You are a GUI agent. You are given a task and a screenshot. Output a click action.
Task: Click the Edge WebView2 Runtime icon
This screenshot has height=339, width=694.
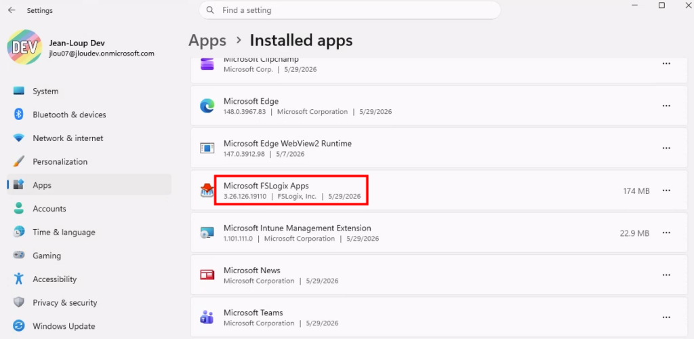pos(207,148)
